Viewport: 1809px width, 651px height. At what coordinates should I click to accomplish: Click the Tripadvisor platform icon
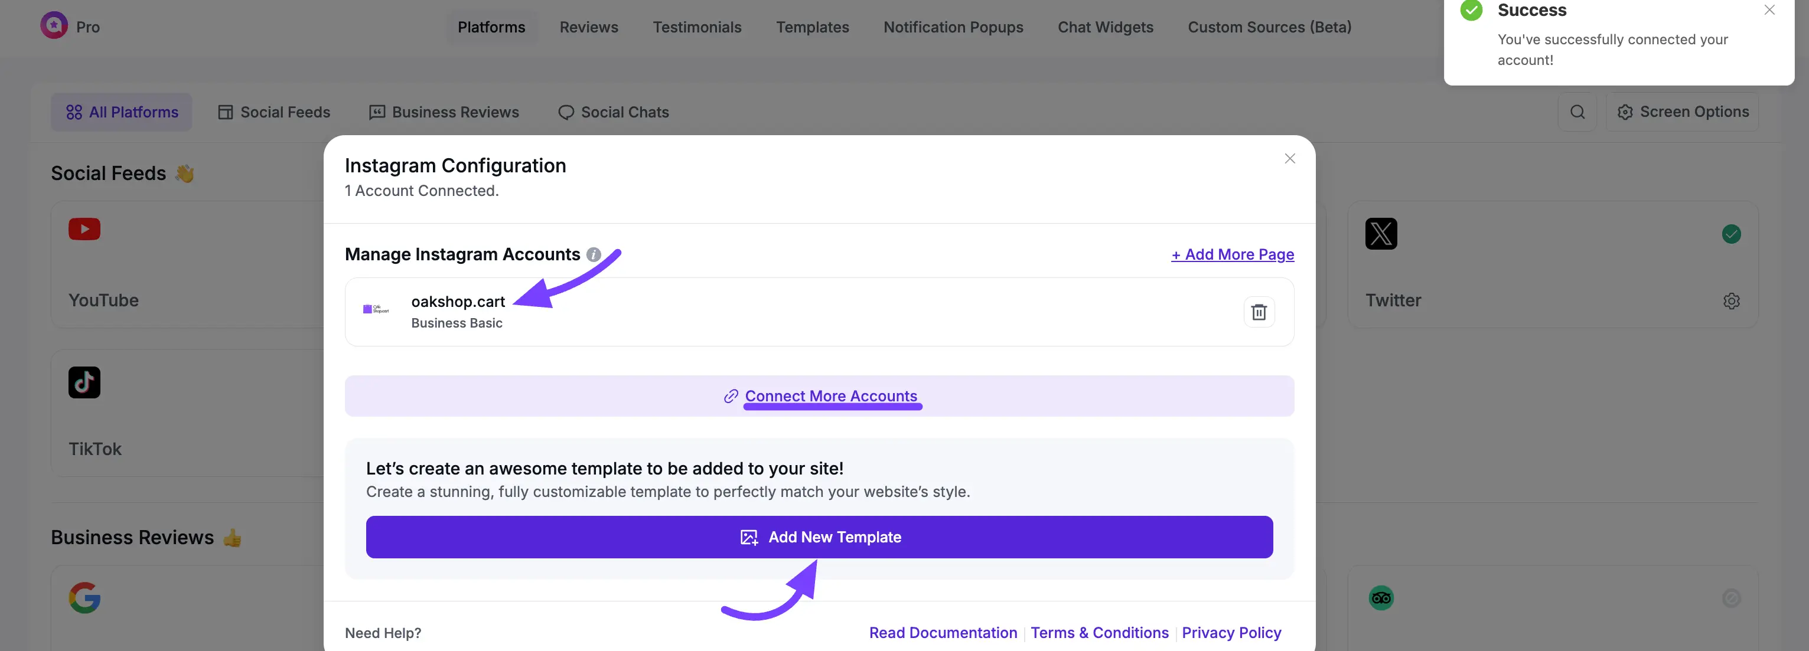pyautogui.click(x=1381, y=598)
